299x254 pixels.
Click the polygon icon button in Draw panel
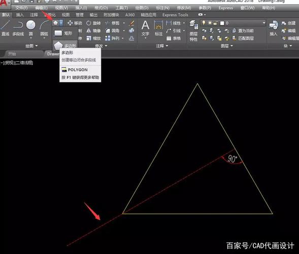(x=55, y=23)
